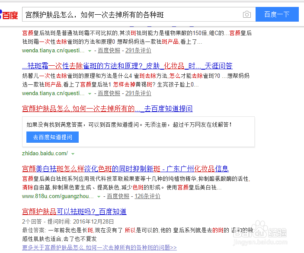This screenshot has height=253, width=304.
Task: Open result 宫颜护肤品可以祛斑吗?_百度知道
Action: (x=74, y=211)
